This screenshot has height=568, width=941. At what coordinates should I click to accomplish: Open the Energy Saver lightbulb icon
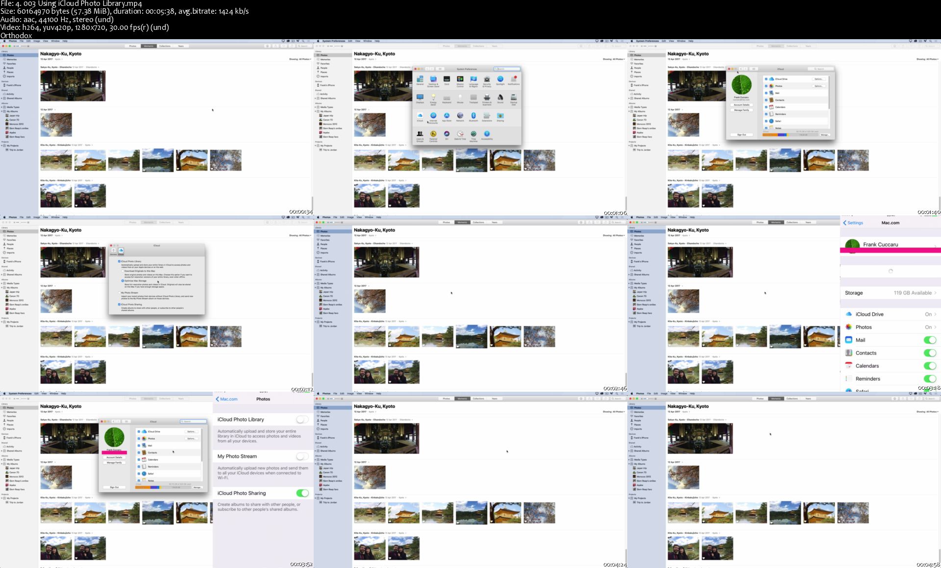(x=433, y=98)
